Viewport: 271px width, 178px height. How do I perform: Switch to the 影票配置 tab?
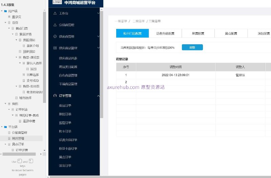[x=198, y=33]
